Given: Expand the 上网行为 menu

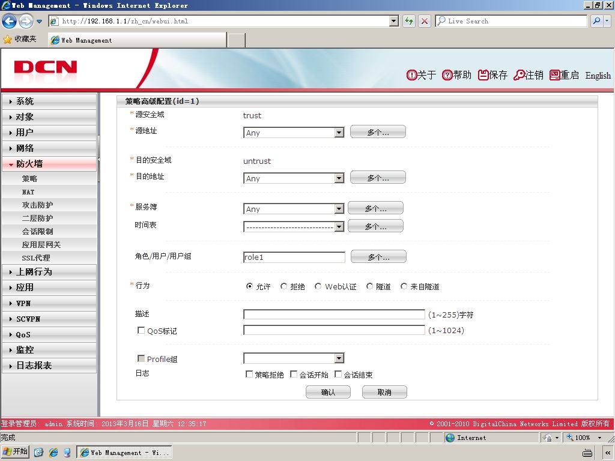Looking at the screenshot, I should click(x=49, y=272).
